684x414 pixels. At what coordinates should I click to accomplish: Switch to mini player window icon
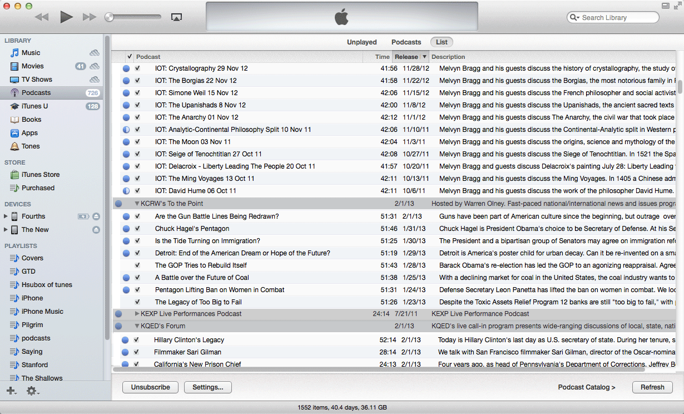[665, 6]
